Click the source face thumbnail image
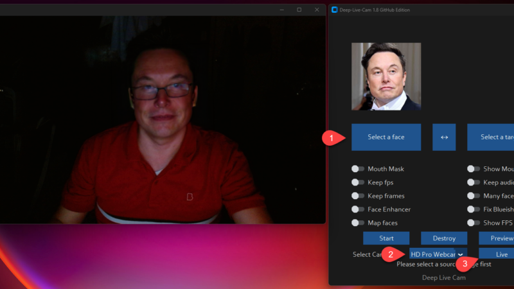The width and height of the screenshot is (514, 289). (x=386, y=76)
